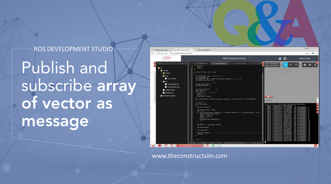Open the my_publisher.cpp editor tab
This screenshot has width=331, height=184.
click(219, 64)
